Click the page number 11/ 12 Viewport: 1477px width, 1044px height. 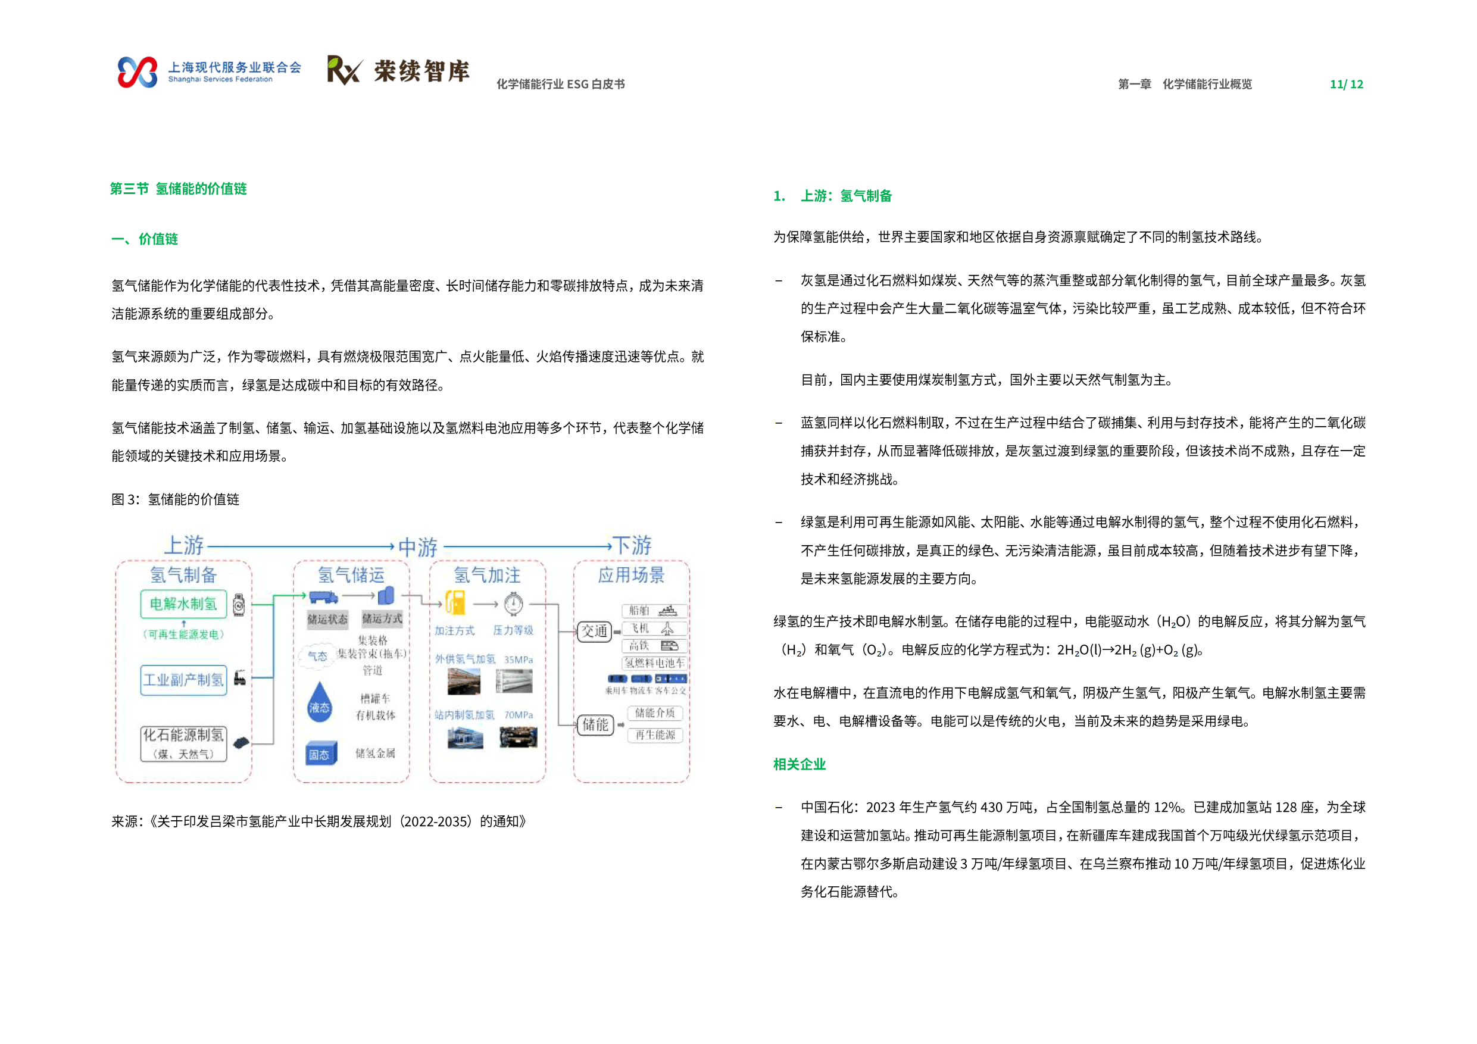coord(1347,85)
